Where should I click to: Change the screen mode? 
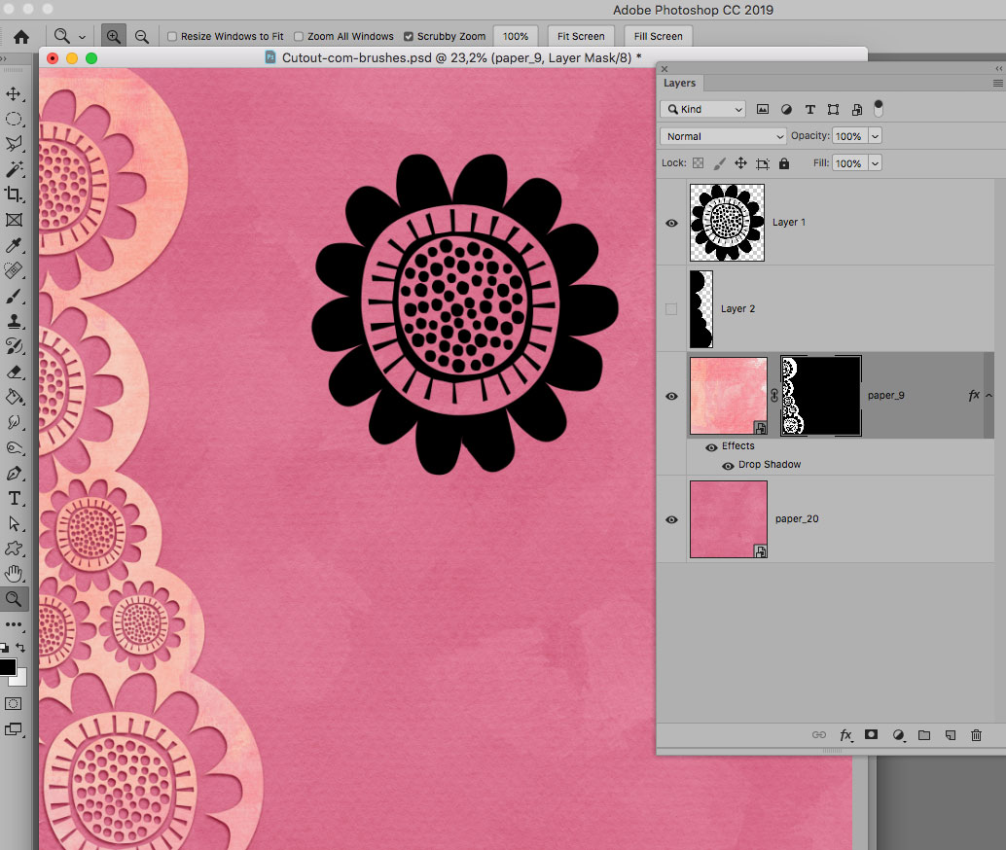[14, 729]
